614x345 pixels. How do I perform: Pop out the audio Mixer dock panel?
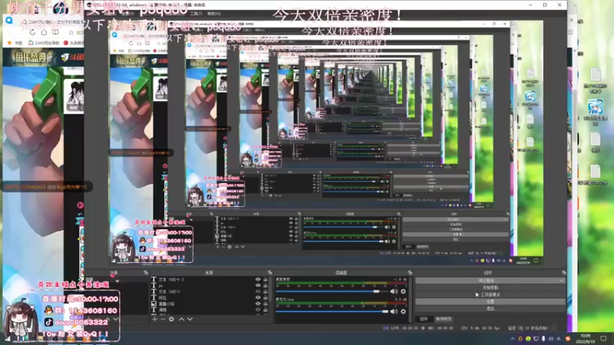point(410,273)
